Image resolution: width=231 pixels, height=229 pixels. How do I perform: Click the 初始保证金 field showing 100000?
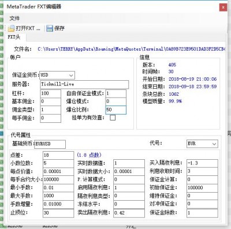202,187
